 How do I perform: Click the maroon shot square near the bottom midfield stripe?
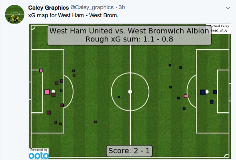(x=96, y=122)
